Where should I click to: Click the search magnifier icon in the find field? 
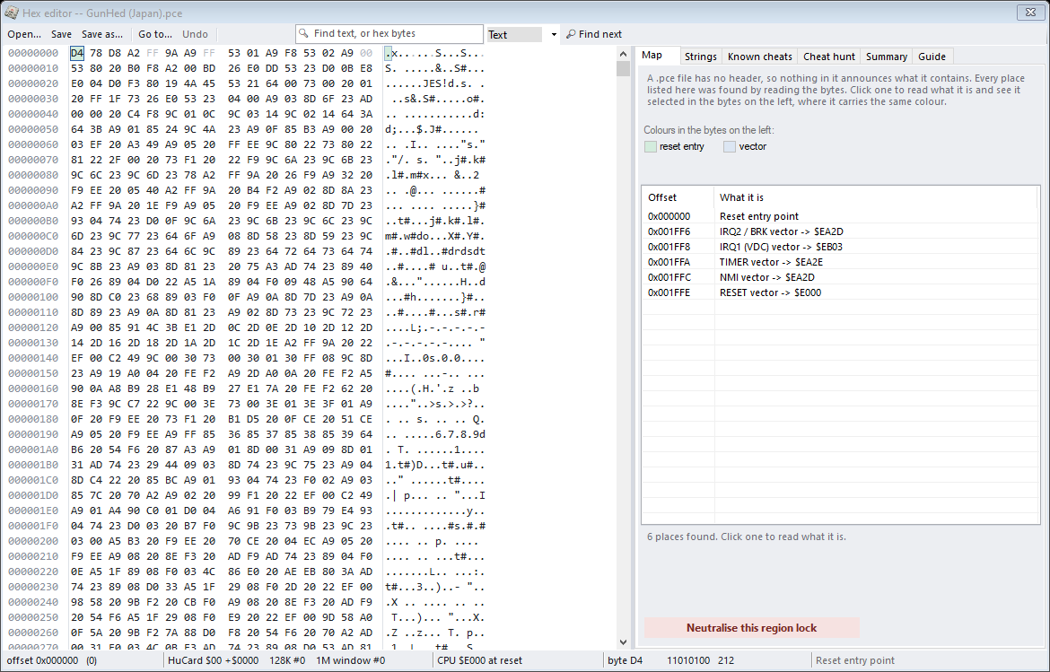pyautogui.click(x=304, y=33)
